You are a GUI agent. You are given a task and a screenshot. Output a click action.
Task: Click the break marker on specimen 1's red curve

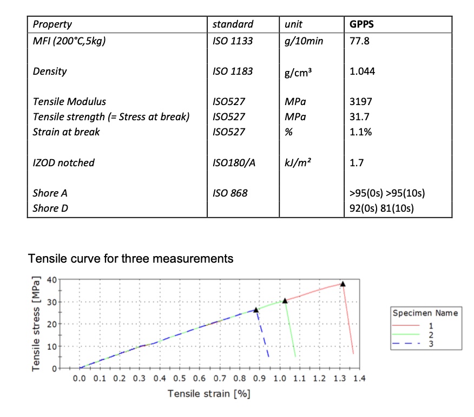(343, 283)
